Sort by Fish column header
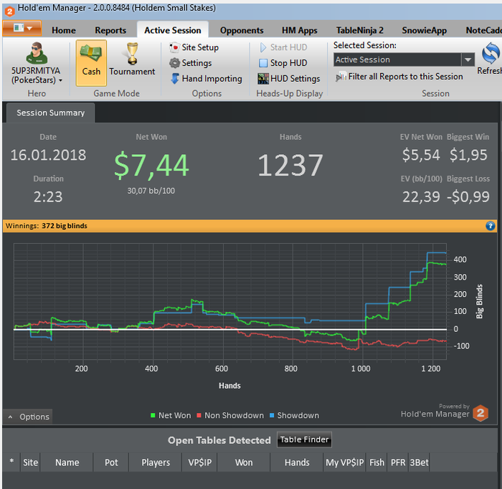502x489 pixels. [376, 462]
